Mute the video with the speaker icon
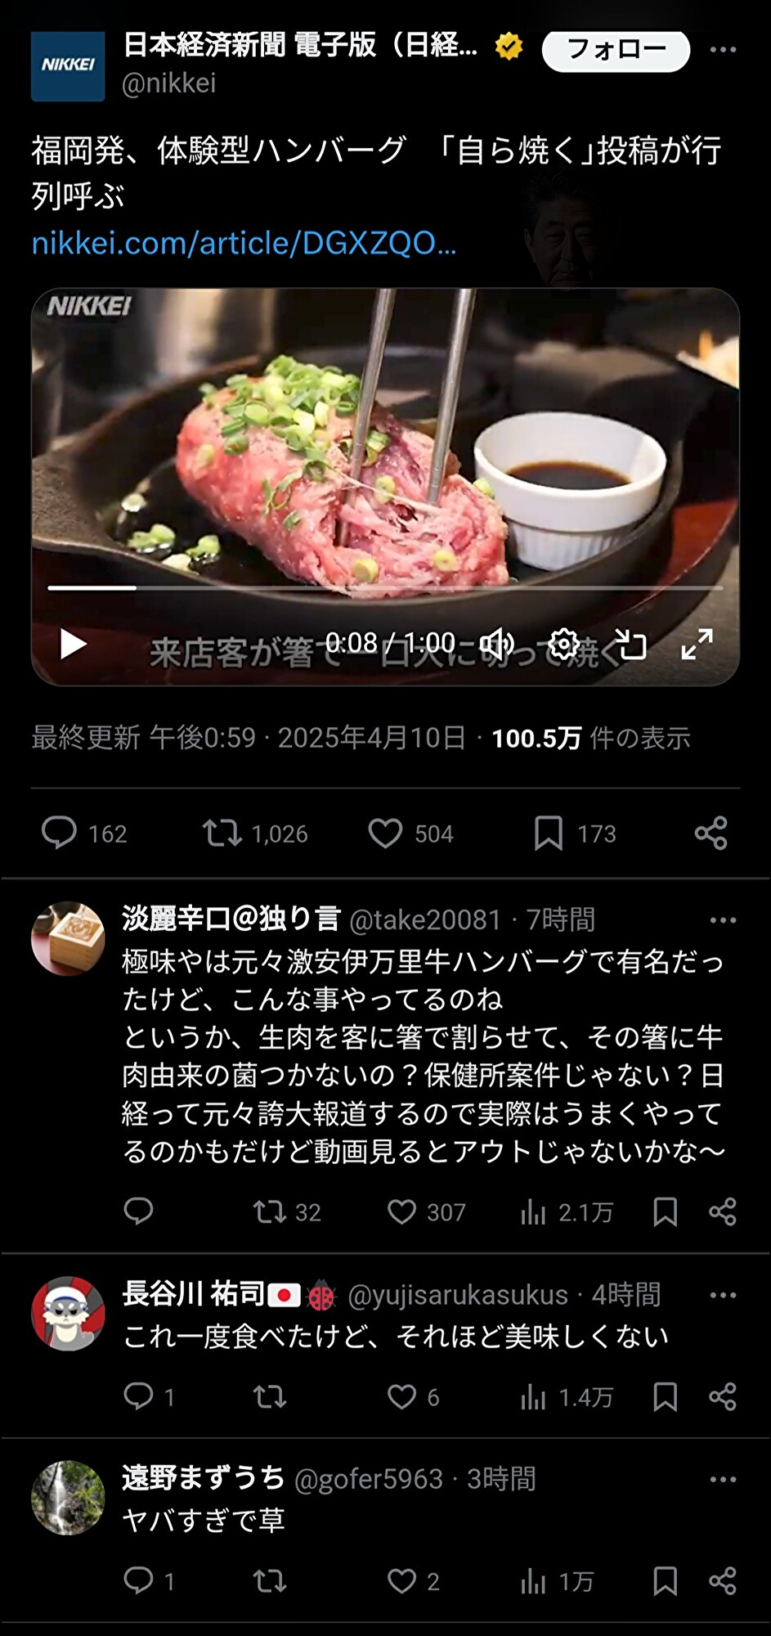This screenshot has width=771, height=1636. 496,645
